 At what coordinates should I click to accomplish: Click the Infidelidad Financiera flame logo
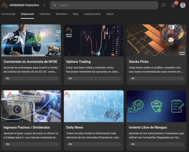pyautogui.click(x=4, y=5)
